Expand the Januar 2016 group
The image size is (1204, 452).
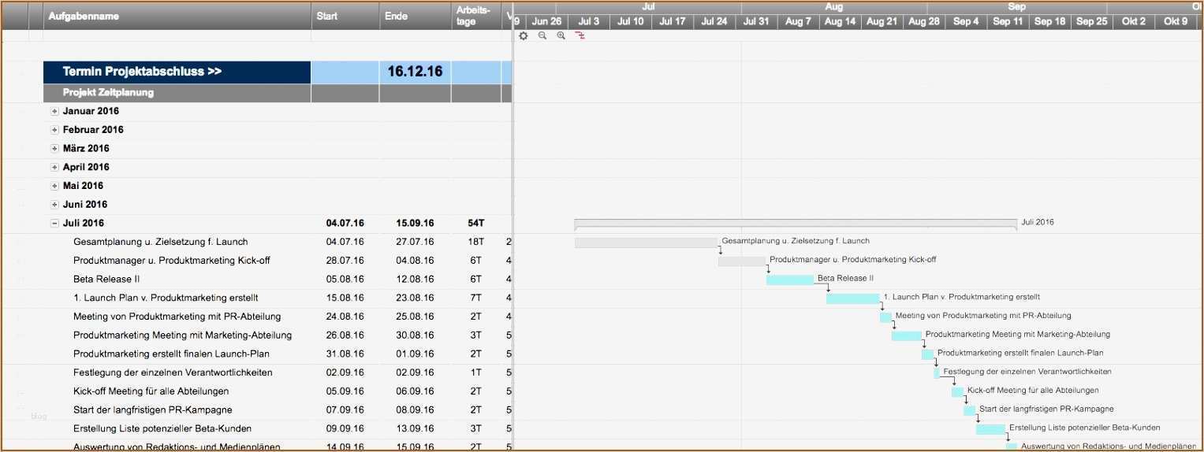(x=54, y=111)
